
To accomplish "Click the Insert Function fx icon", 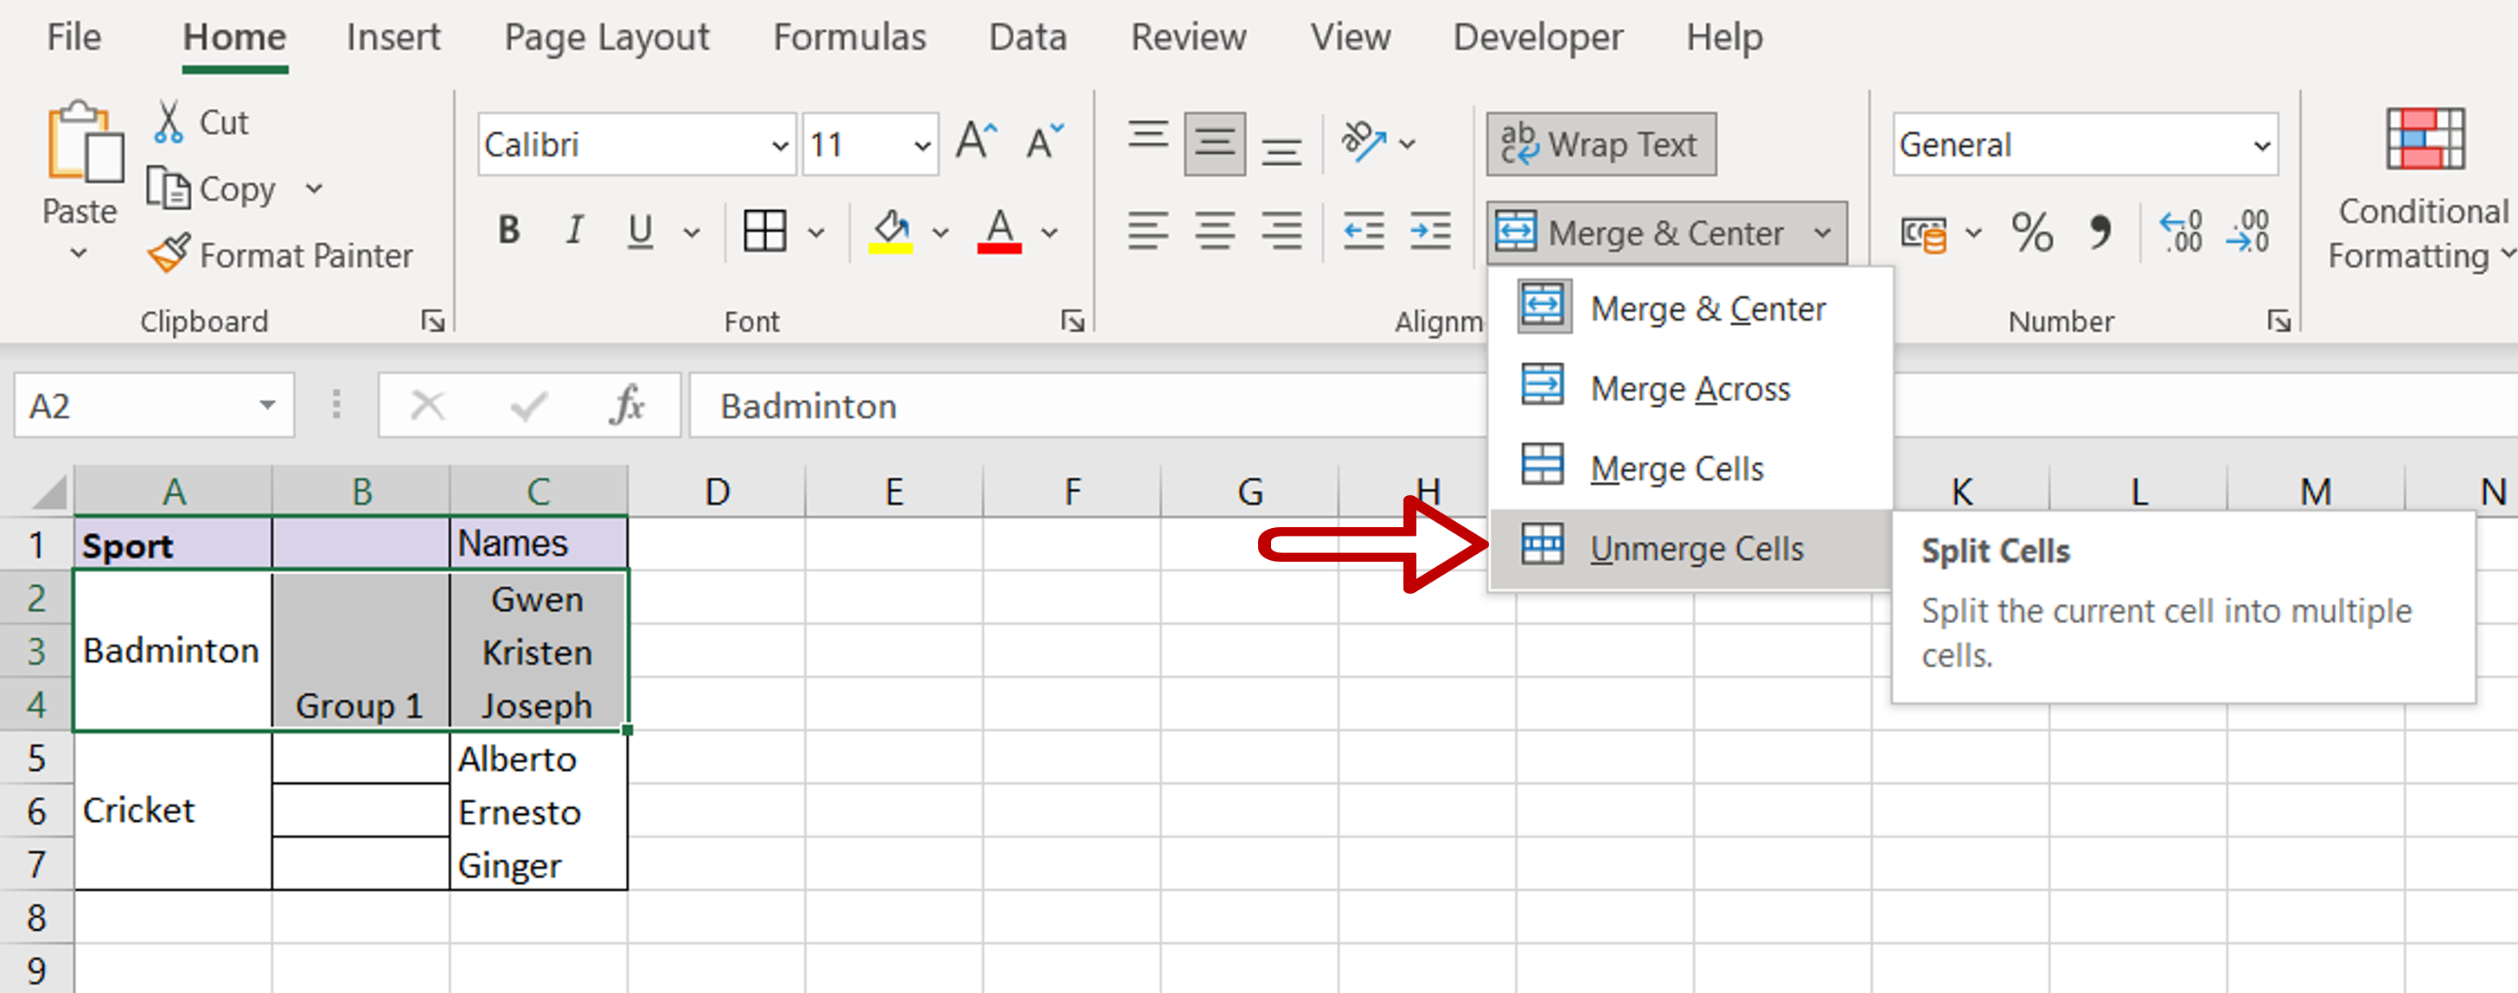I will [x=627, y=404].
